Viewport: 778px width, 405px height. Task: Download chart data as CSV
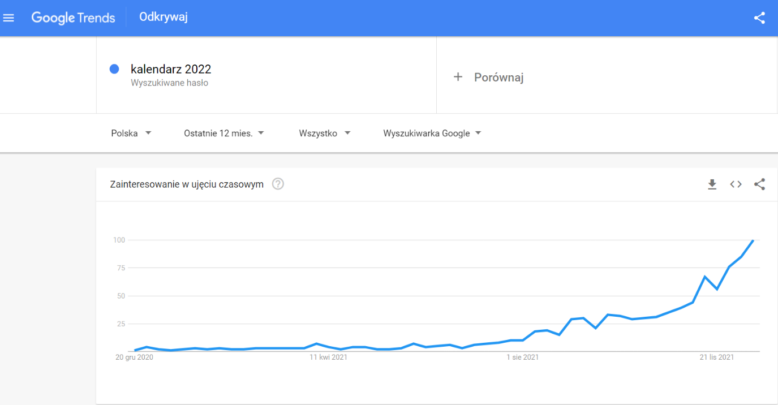tap(712, 184)
